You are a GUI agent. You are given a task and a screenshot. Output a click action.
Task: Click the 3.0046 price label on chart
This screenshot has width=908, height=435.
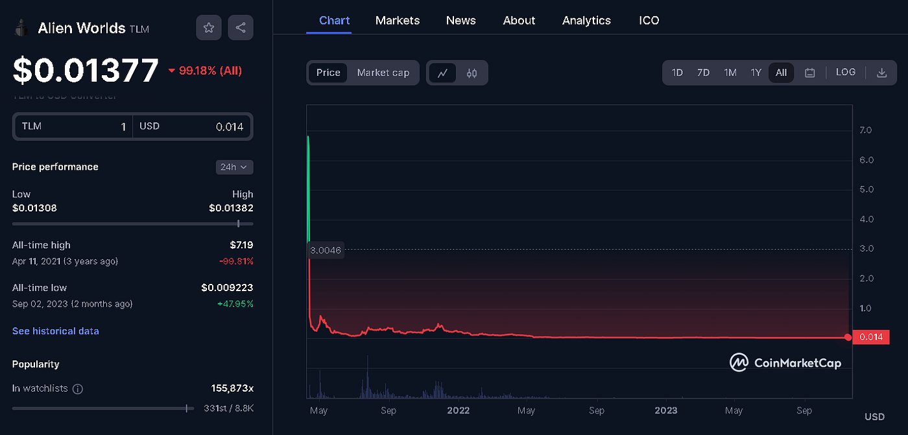(x=326, y=250)
